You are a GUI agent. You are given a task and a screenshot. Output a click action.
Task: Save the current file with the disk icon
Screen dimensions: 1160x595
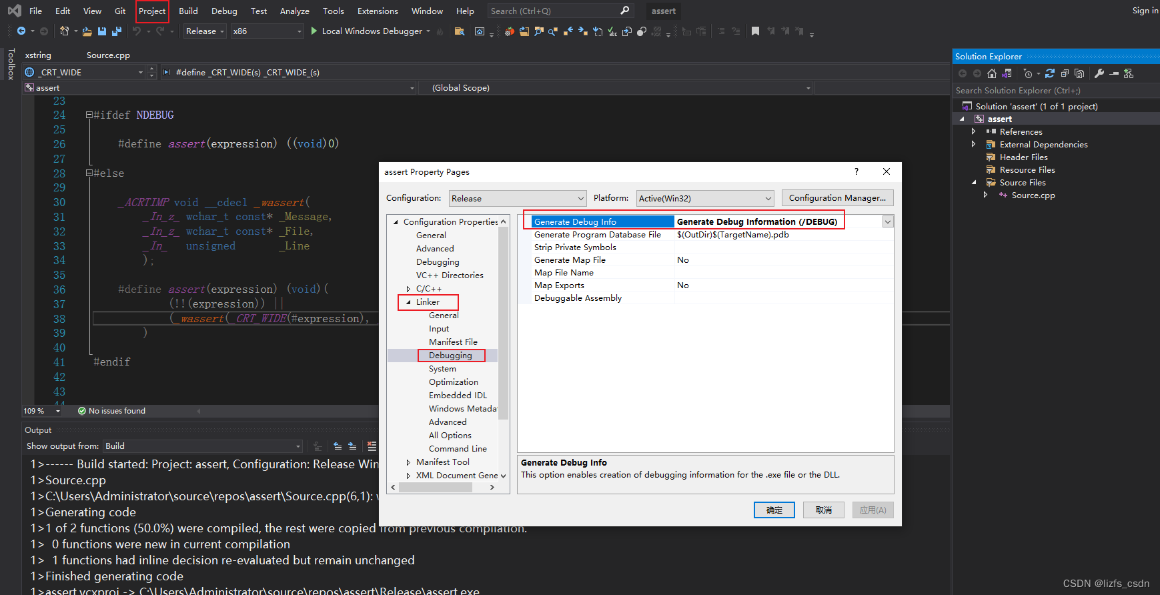pos(102,31)
